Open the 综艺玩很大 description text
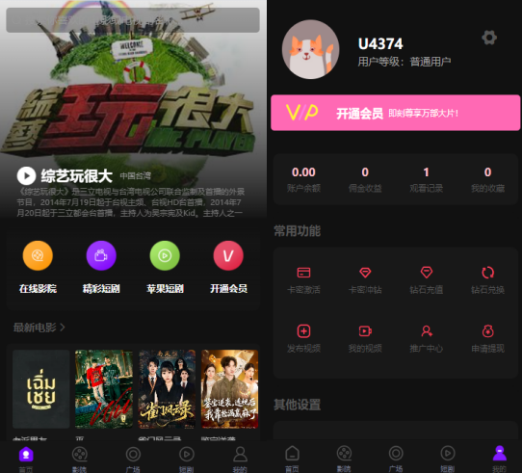 coord(131,202)
